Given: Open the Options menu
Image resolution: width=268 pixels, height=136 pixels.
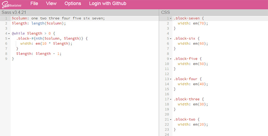Looking at the screenshot, I should click(x=73, y=4).
